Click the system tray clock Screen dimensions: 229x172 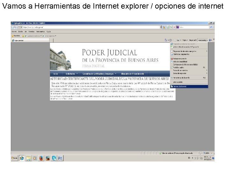[207, 158]
